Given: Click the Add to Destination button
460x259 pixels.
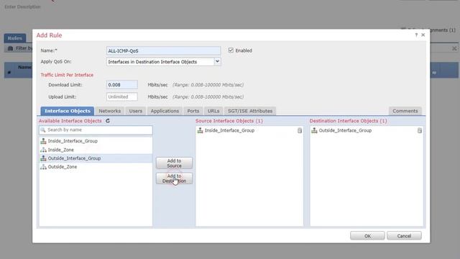Looking at the screenshot, I should [174, 178].
